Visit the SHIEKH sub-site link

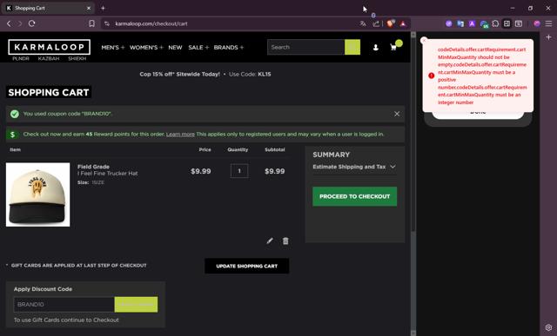click(x=77, y=58)
